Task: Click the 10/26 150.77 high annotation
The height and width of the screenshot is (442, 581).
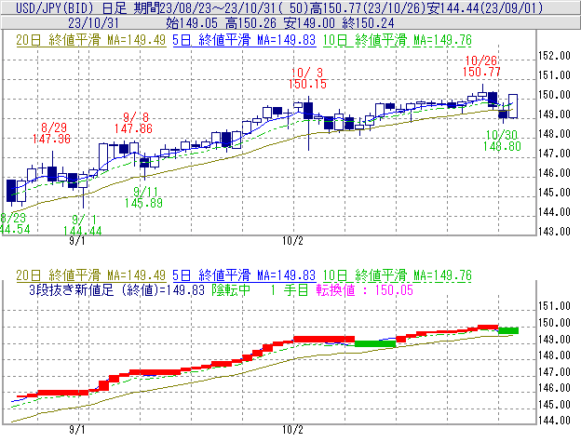Action: (x=481, y=66)
